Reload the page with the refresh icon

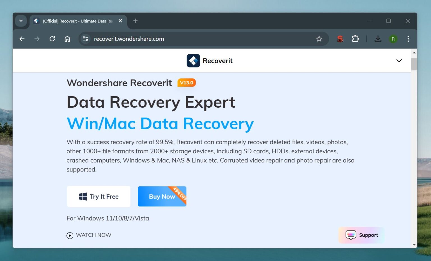pyautogui.click(x=52, y=39)
